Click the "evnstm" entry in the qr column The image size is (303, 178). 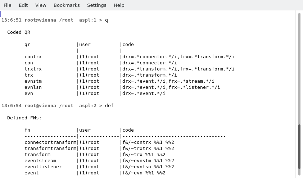pos(33,81)
